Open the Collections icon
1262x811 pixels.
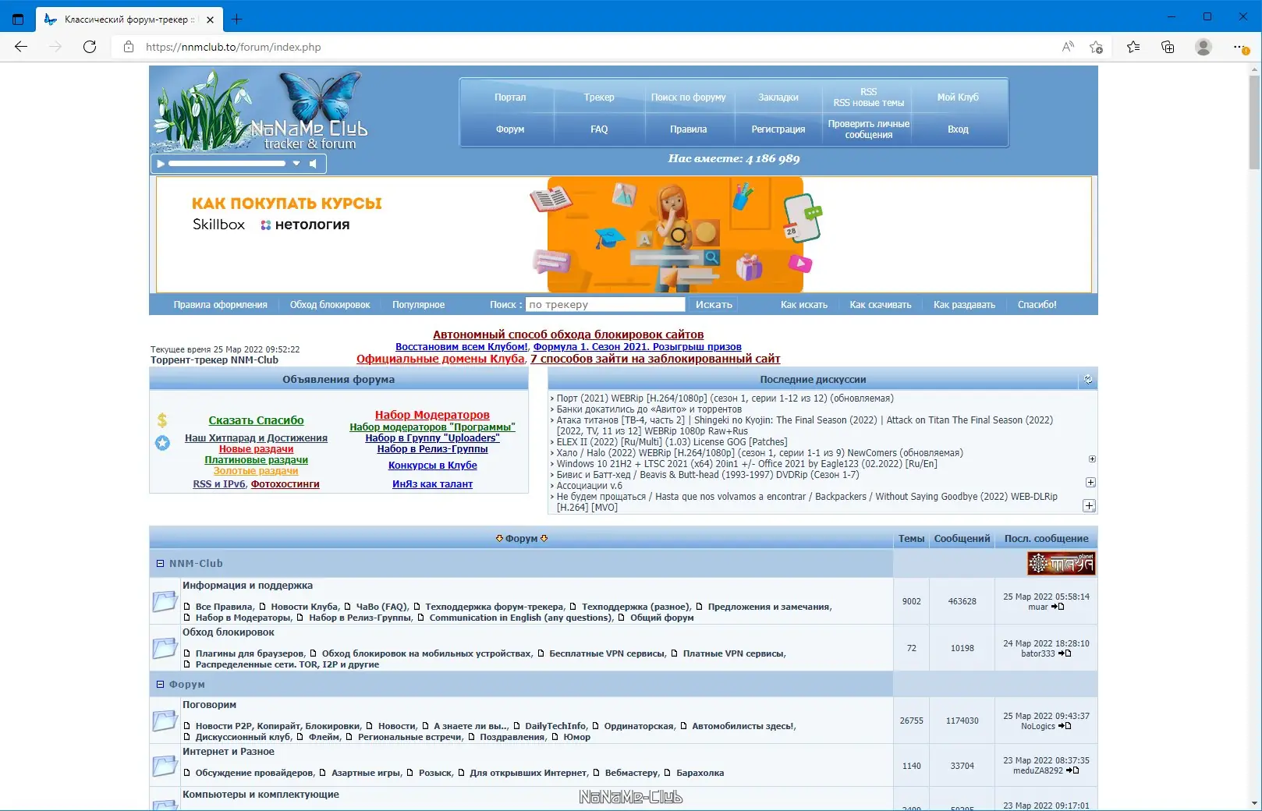(1168, 47)
